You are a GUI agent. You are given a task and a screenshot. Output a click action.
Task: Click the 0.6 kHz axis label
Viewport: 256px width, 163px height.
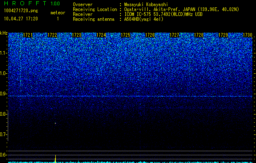[3, 155]
